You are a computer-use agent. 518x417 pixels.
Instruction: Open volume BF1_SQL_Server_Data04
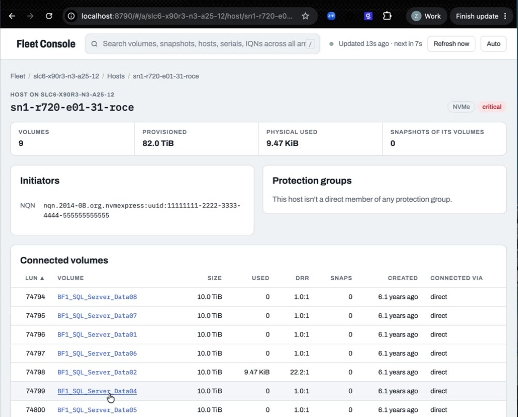(x=97, y=391)
